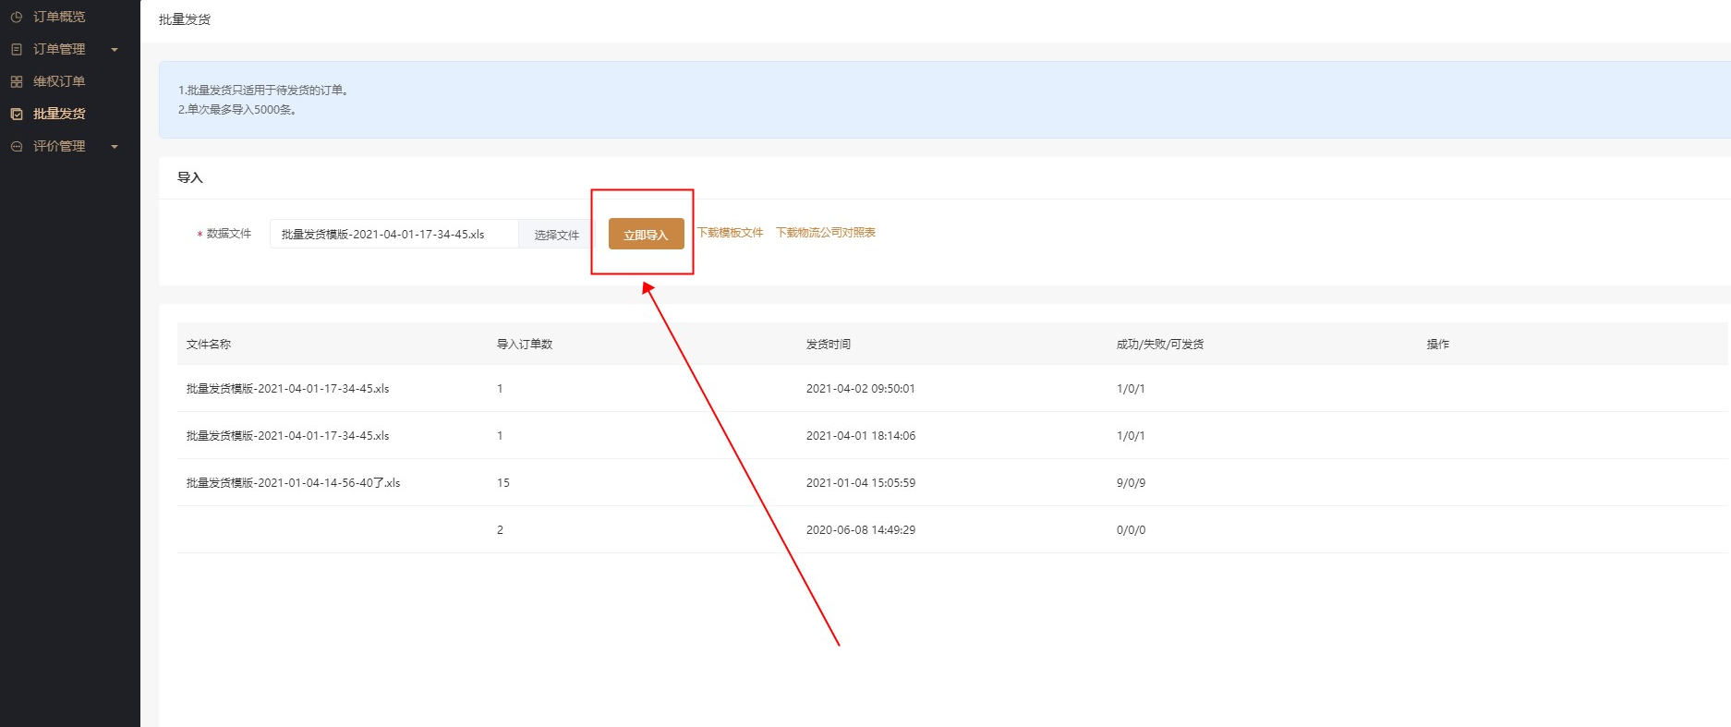The width and height of the screenshot is (1731, 727).
Task: Click the 下载模板文件 link
Action: pyautogui.click(x=730, y=233)
